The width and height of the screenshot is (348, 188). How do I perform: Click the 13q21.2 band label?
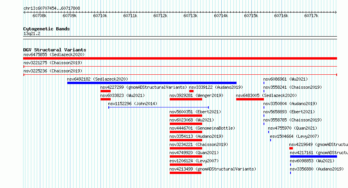[x=32, y=33]
